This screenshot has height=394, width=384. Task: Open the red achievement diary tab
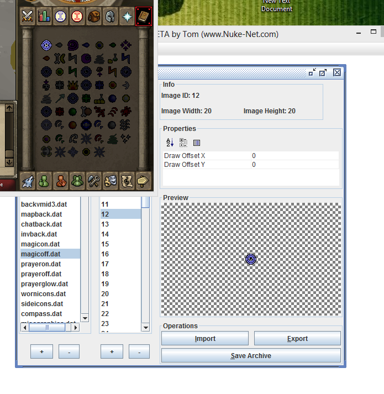click(77, 17)
